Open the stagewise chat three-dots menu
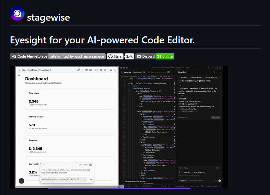This screenshot has width=270, height=195. (x=91, y=180)
